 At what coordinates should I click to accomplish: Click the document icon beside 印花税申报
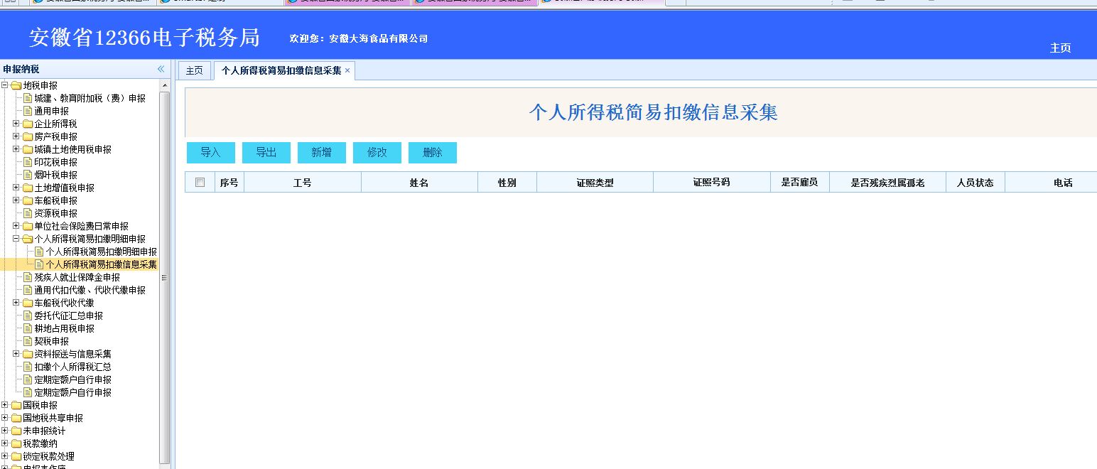28,162
